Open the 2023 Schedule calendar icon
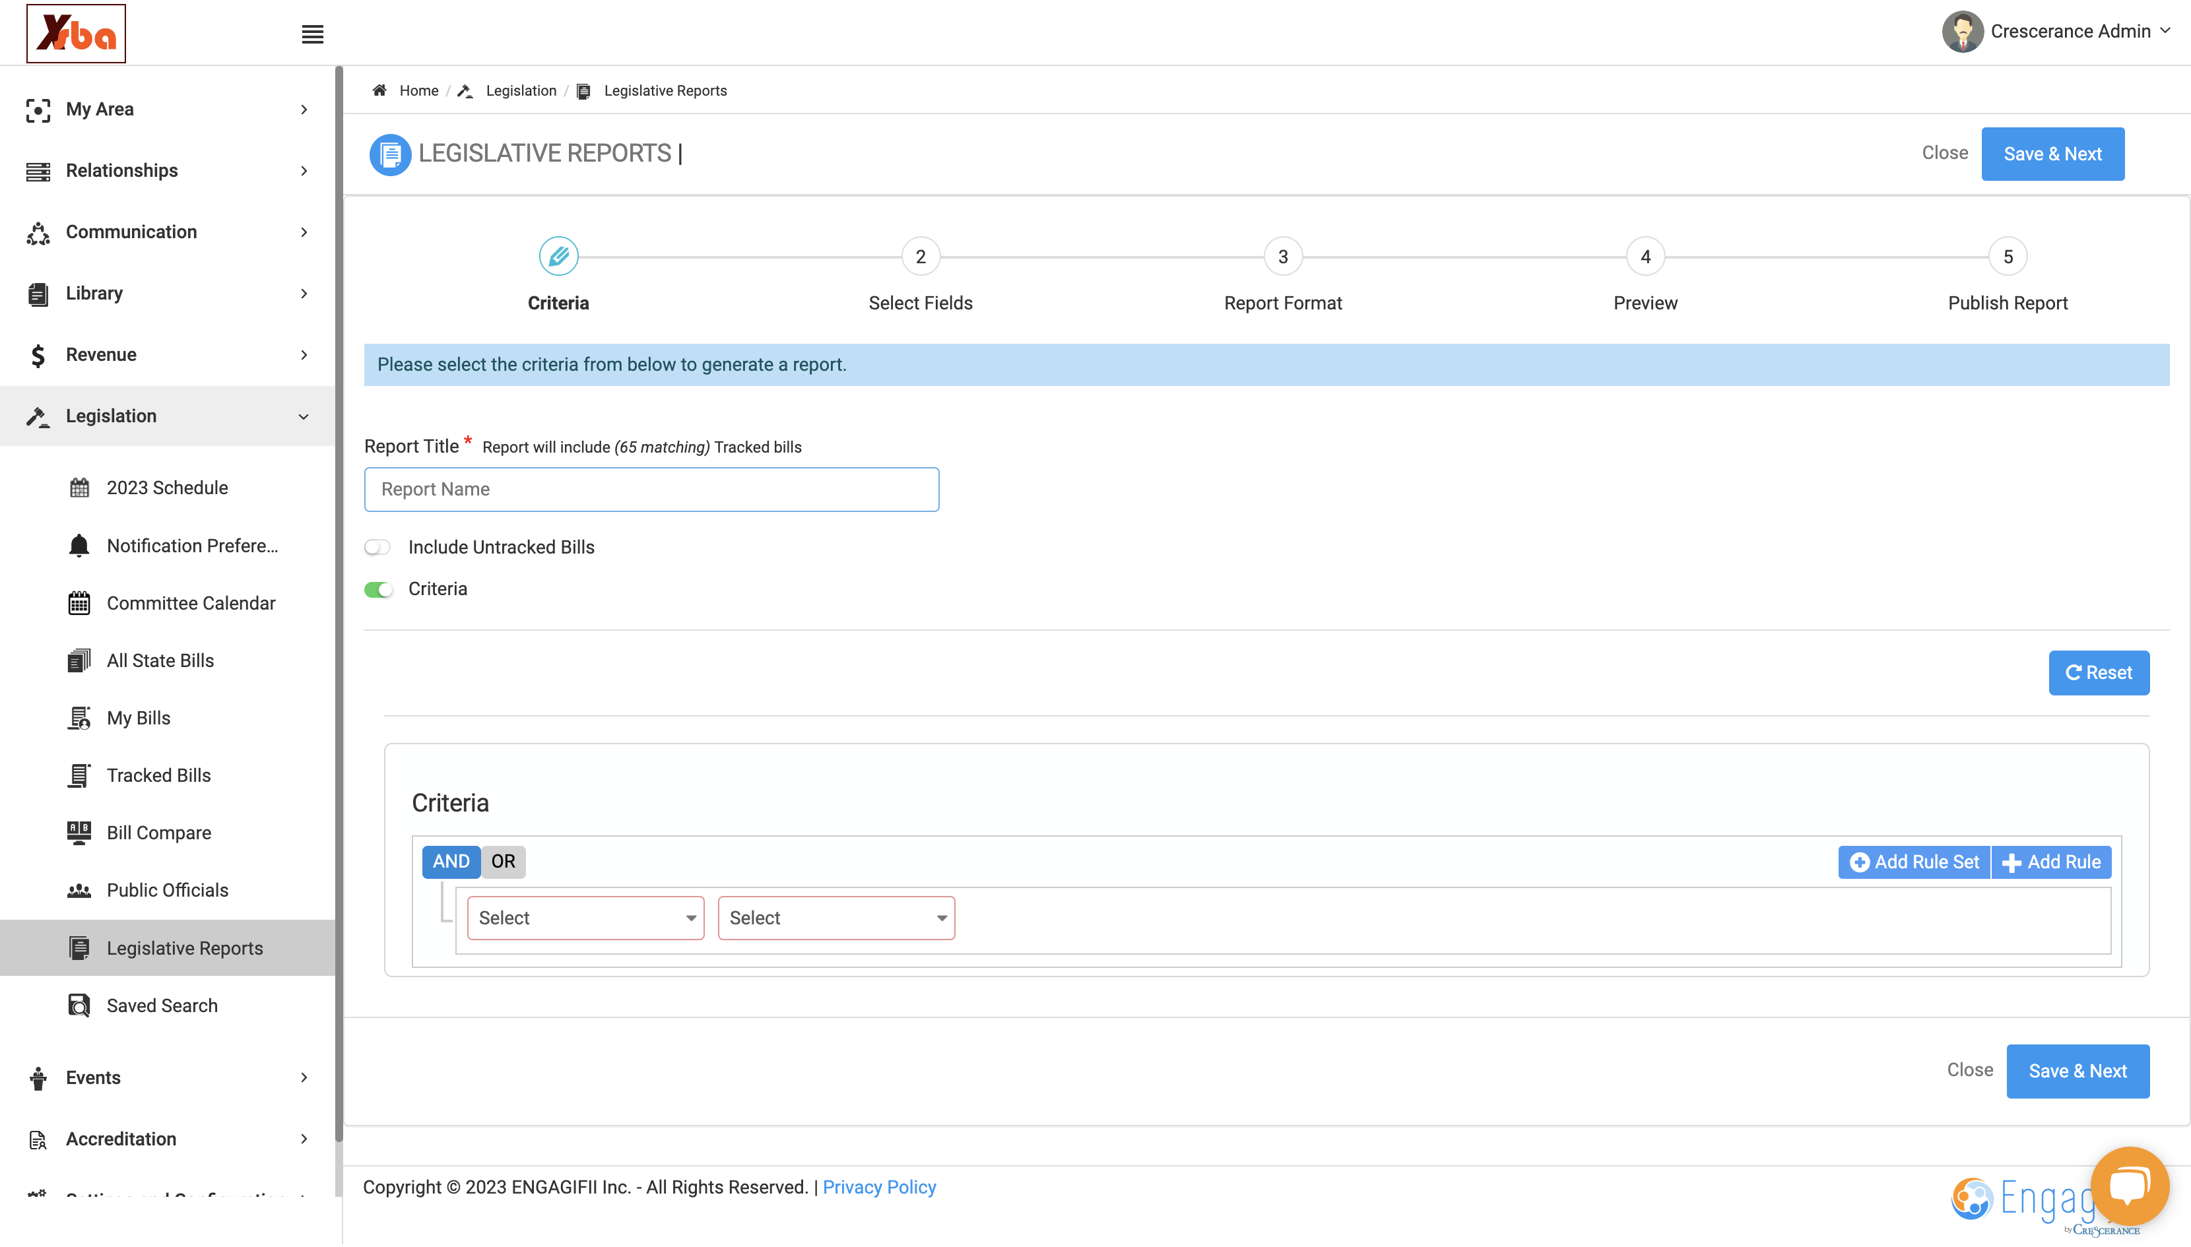Screen dimensions: 2191x1247 (x=79, y=488)
